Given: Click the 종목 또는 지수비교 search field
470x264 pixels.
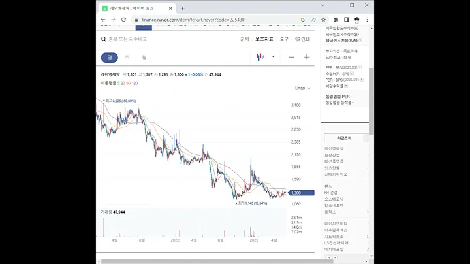Looking at the screenshot, I should click(x=128, y=39).
